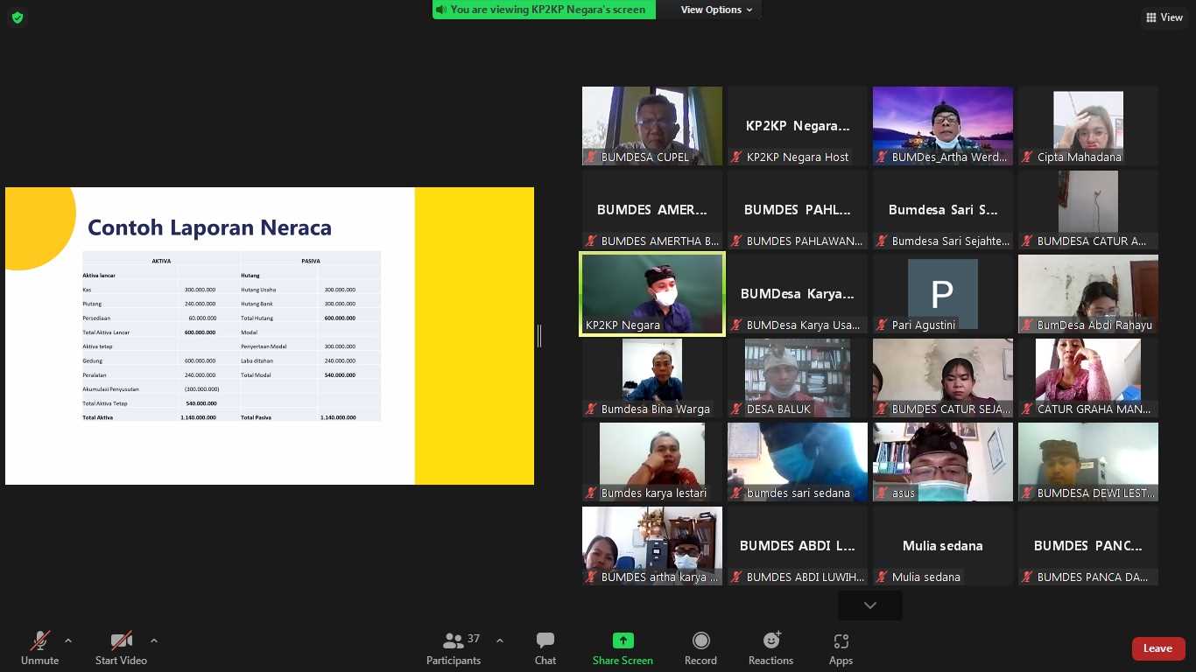Expand the Participants caret menu
The width and height of the screenshot is (1196, 672).
tap(500, 640)
